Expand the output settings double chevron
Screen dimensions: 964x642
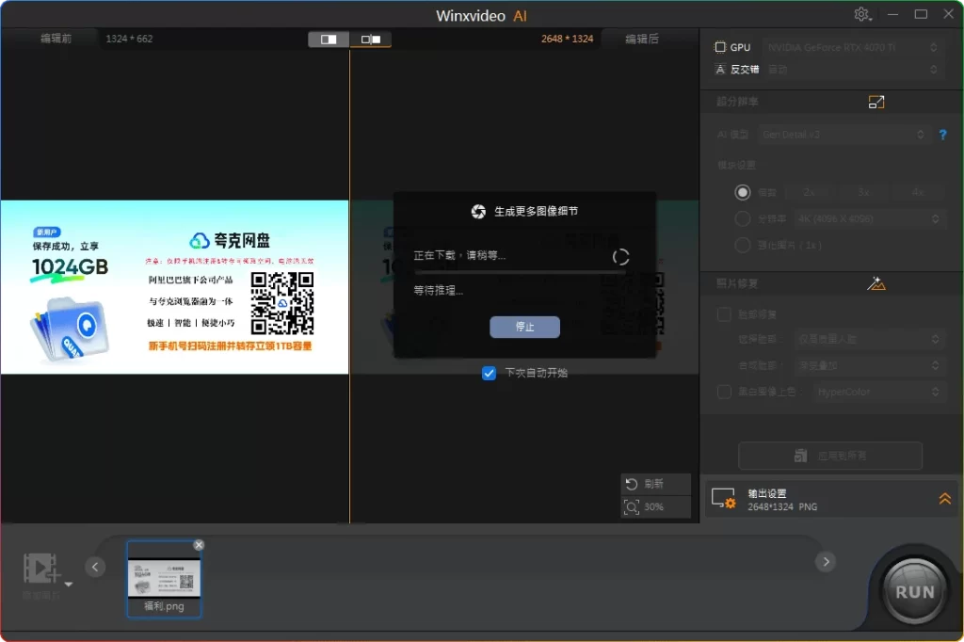[x=944, y=499]
